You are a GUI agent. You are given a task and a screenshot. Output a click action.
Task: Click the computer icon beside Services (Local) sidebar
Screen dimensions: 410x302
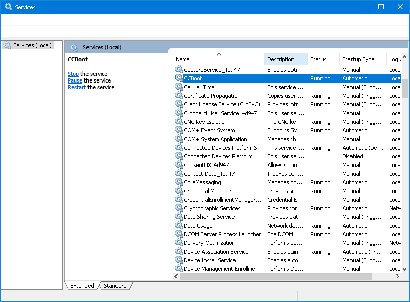pyautogui.click(x=8, y=45)
